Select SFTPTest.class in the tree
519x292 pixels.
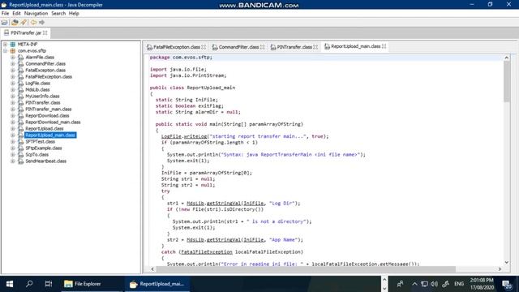tap(40, 142)
